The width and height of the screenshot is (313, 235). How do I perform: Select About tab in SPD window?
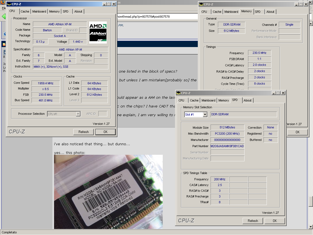(x=248, y=100)
